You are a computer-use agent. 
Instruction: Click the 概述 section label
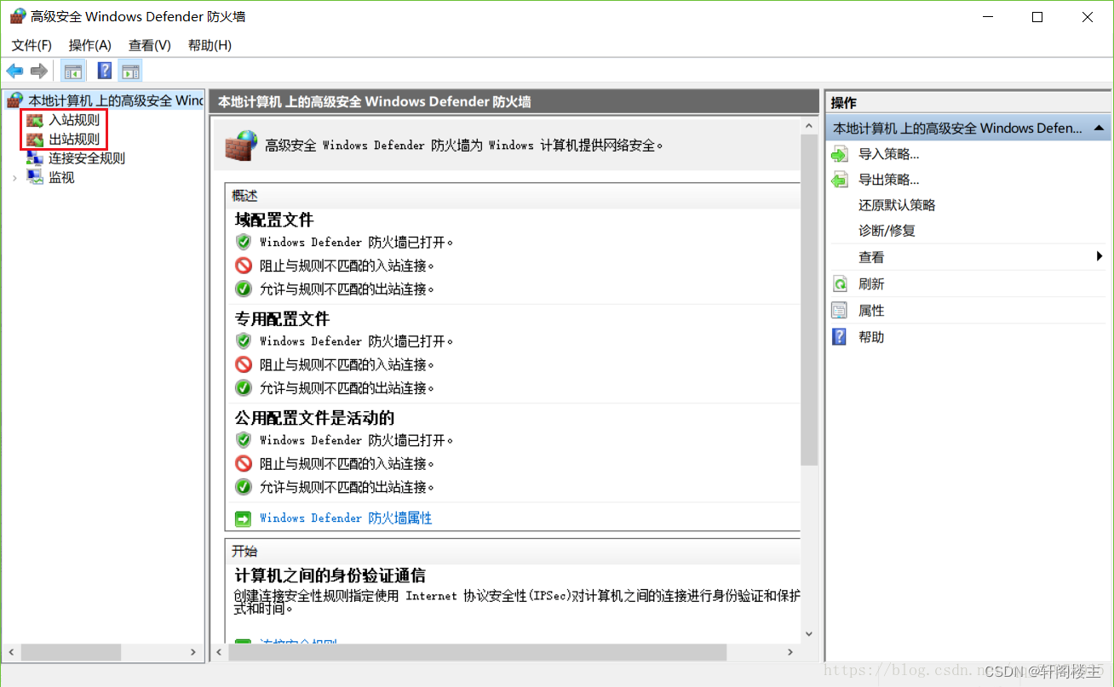click(x=244, y=196)
